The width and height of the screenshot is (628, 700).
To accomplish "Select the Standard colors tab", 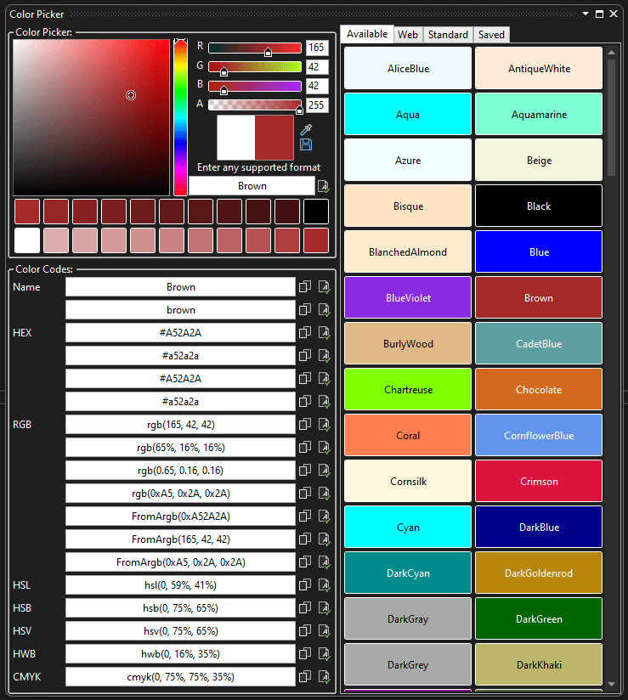I will [448, 35].
